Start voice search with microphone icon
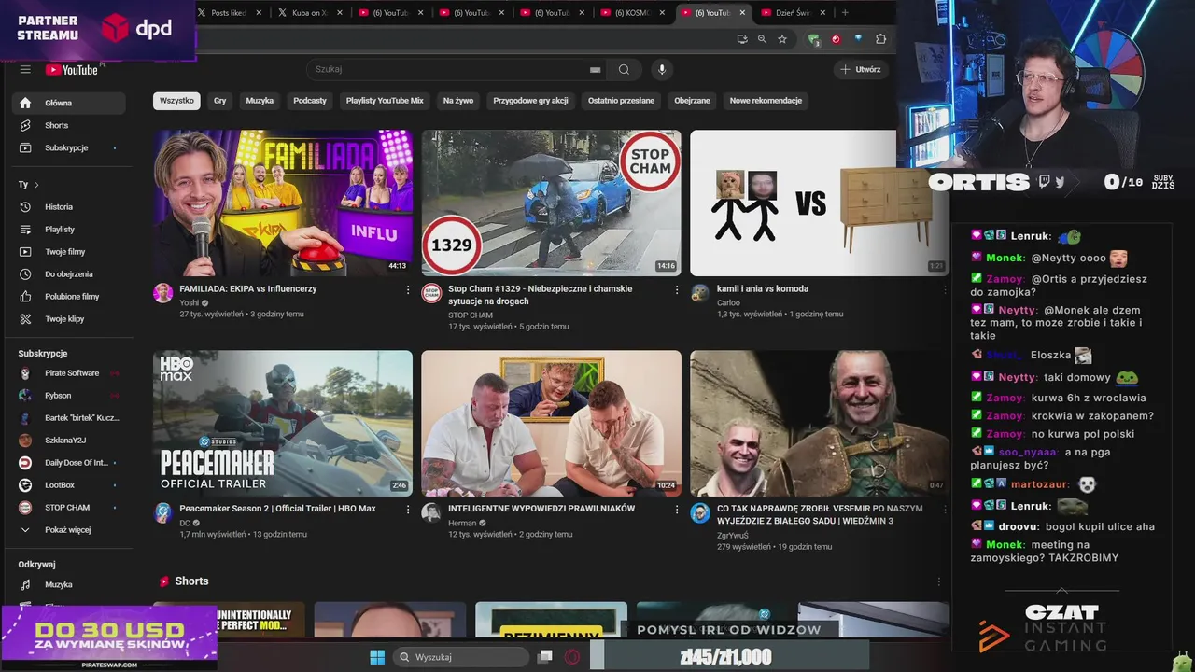 pyautogui.click(x=662, y=69)
